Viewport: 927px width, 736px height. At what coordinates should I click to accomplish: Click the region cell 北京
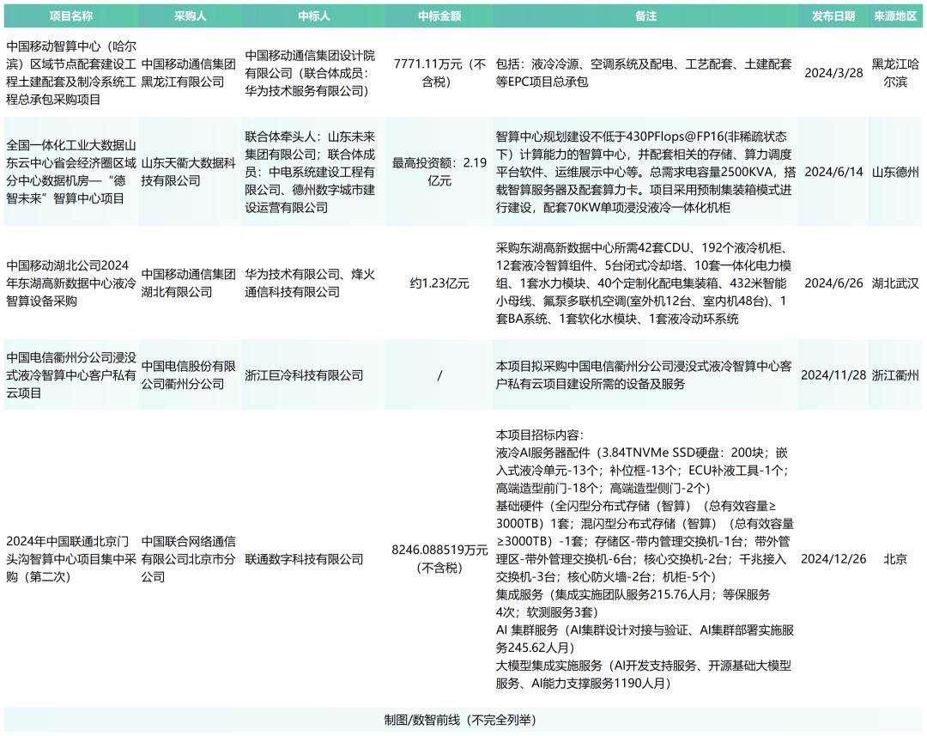(x=895, y=558)
